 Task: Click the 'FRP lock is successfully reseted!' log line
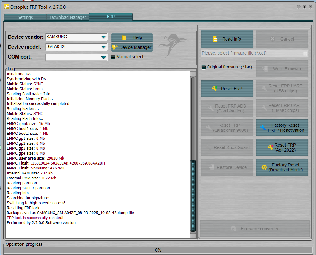(35, 218)
